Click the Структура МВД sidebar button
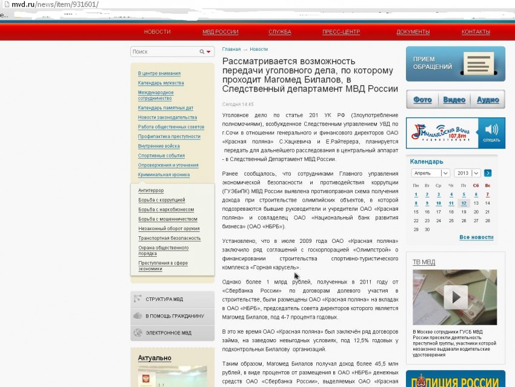Image resolution: width=515 pixels, height=387 pixels. tap(172, 299)
